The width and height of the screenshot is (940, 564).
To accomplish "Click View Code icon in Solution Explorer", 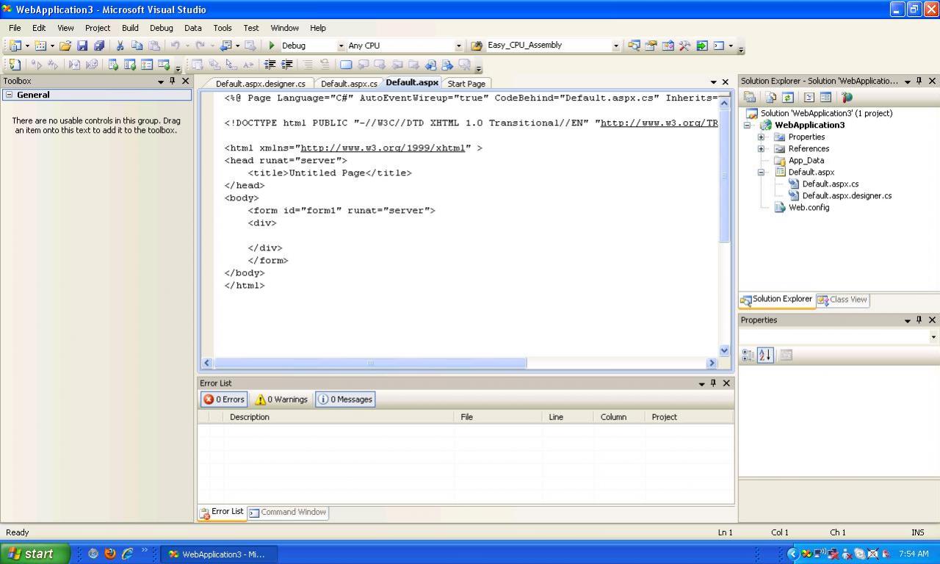I will point(809,97).
